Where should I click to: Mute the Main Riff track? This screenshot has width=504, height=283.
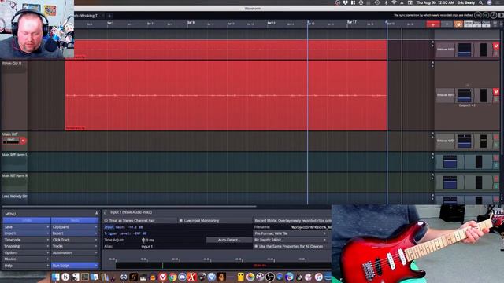click(496, 138)
